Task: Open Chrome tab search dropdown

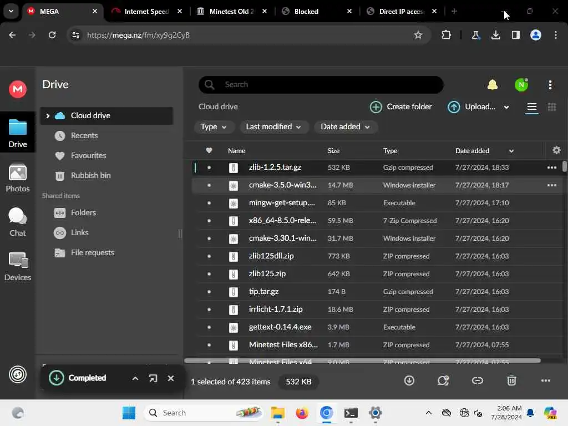Action: (11, 11)
